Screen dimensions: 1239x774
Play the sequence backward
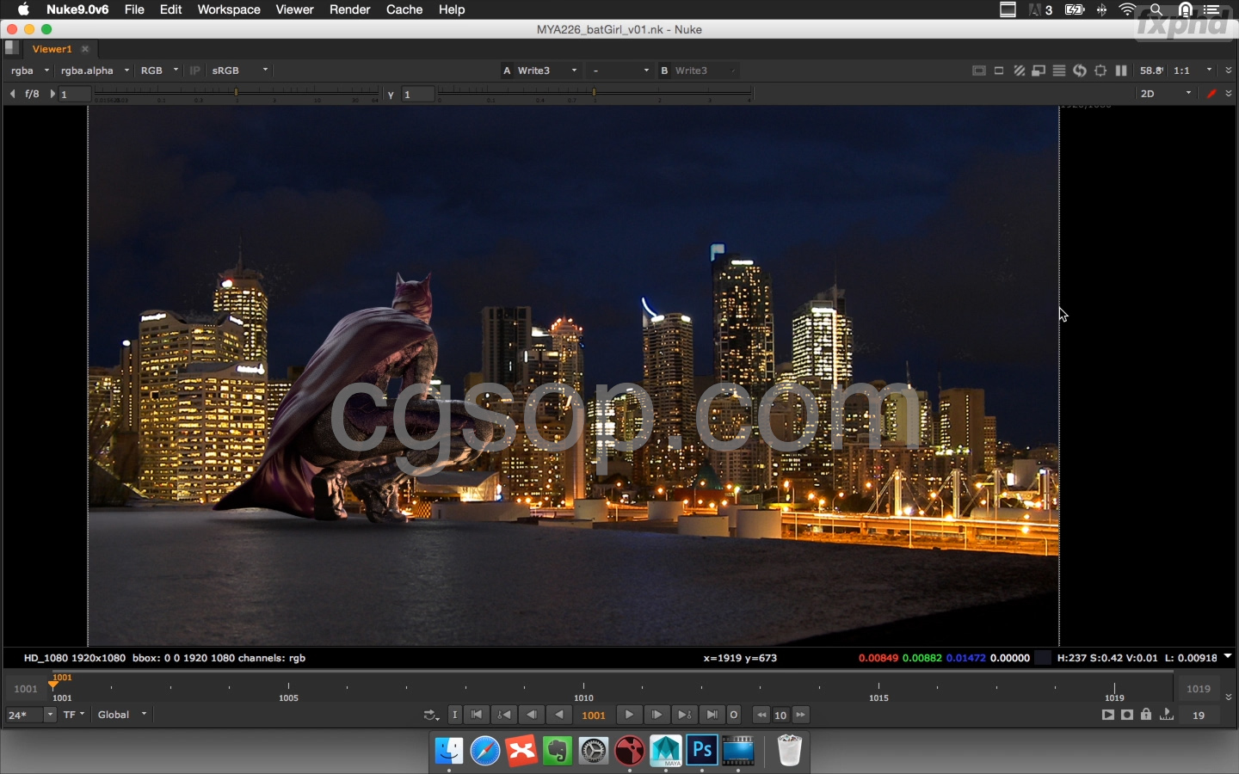click(x=560, y=715)
